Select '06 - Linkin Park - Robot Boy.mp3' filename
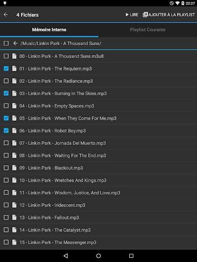 (x=53, y=131)
